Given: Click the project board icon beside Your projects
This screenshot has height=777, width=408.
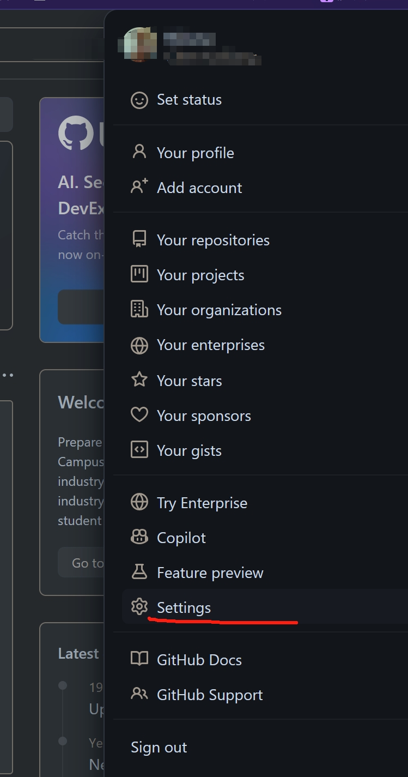Looking at the screenshot, I should pos(139,274).
